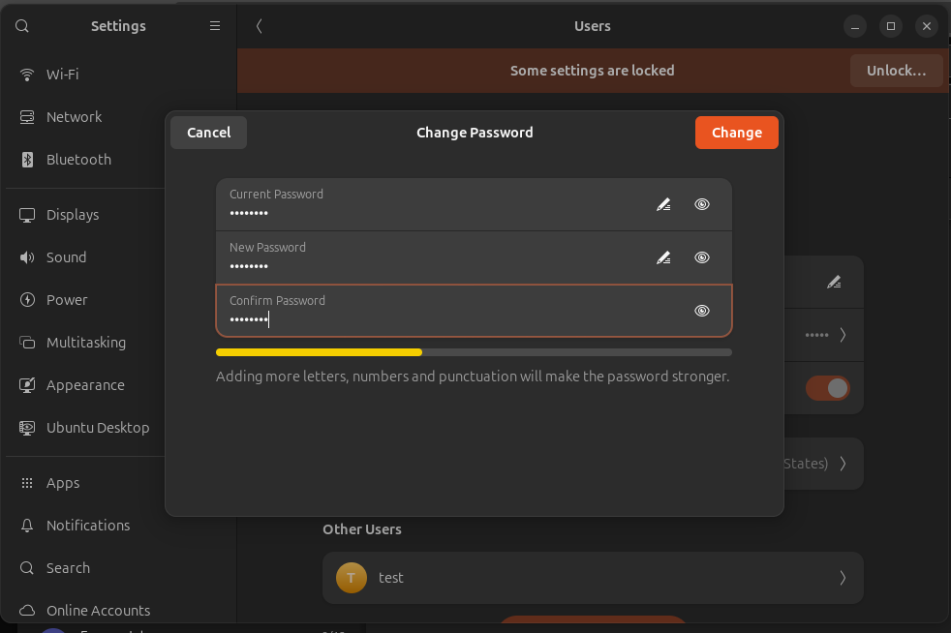Reveal the Confirm Password text
Viewport: 951px width, 633px height.
pyautogui.click(x=702, y=311)
